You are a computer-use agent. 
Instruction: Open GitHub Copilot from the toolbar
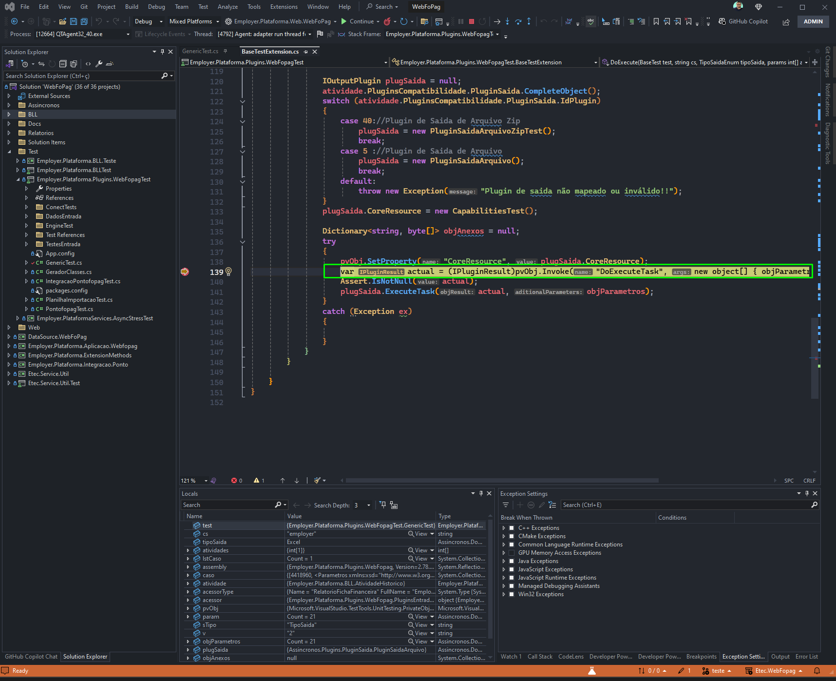click(x=743, y=21)
